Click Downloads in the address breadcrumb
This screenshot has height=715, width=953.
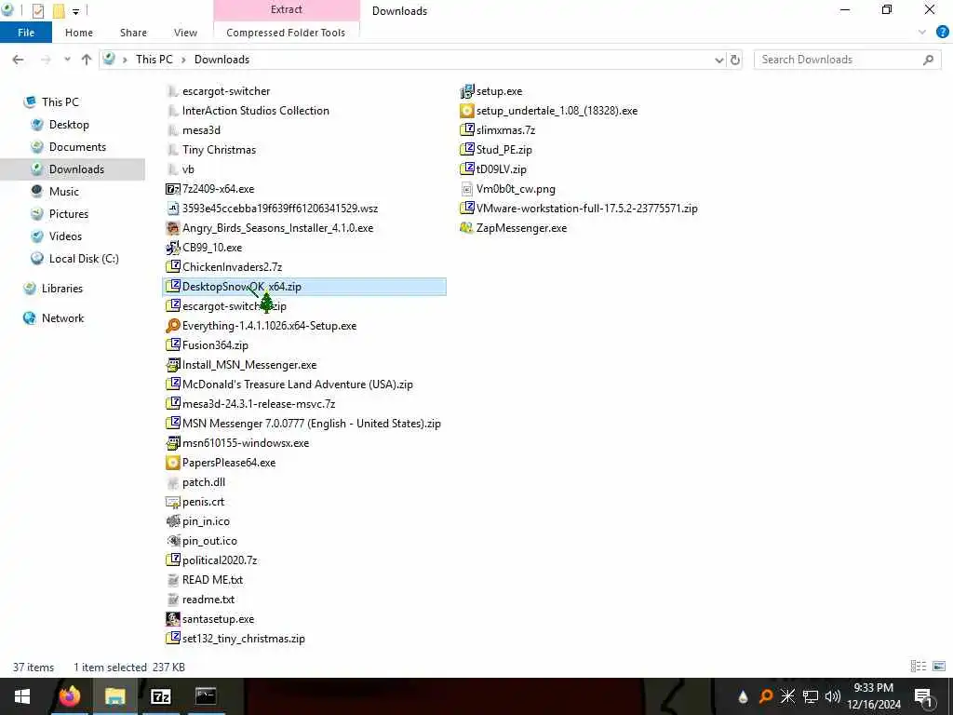point(221,60)
